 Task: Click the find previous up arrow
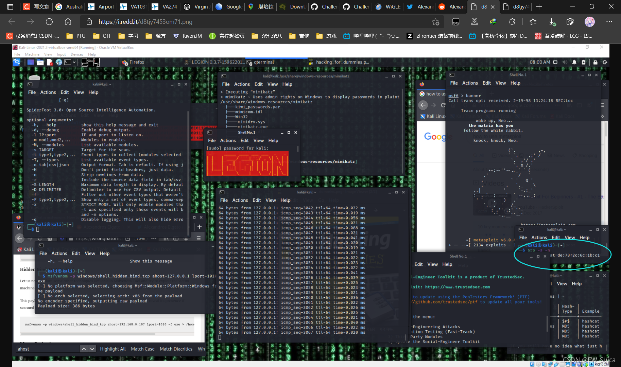(x=84, y=349)
